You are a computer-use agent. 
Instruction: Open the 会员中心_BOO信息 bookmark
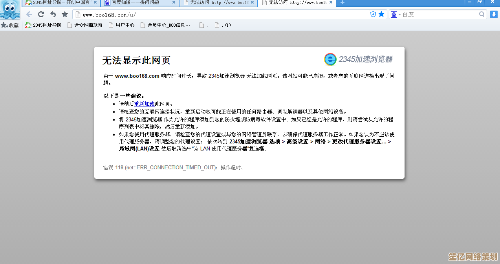point(165,25)
